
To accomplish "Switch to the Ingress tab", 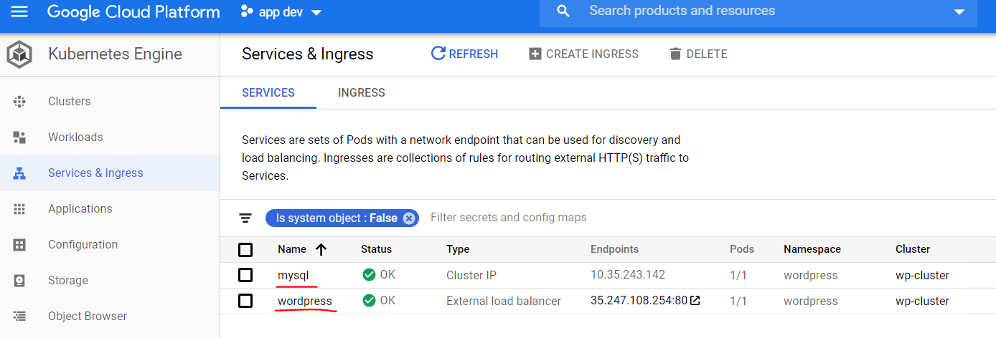I will (x=362, y=93).
